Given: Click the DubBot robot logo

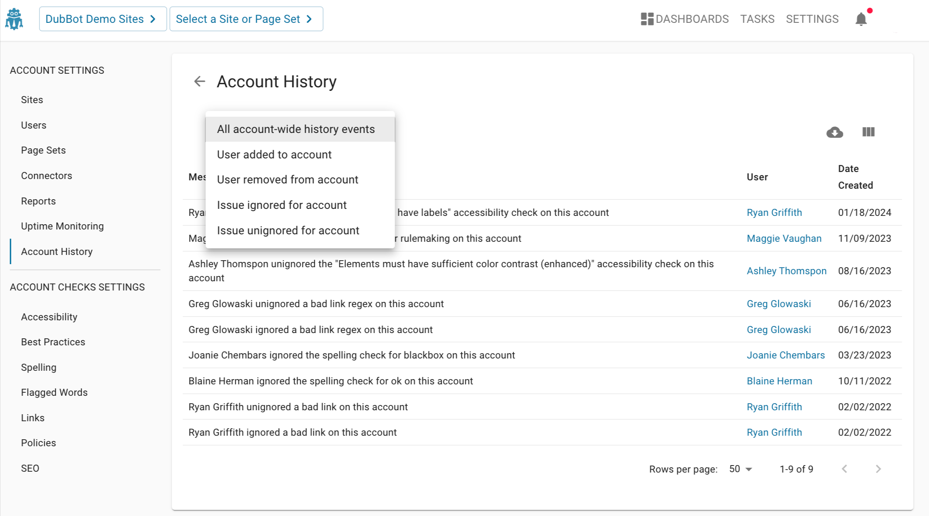Looking at the screenshot, I should [x=14, y=18].
